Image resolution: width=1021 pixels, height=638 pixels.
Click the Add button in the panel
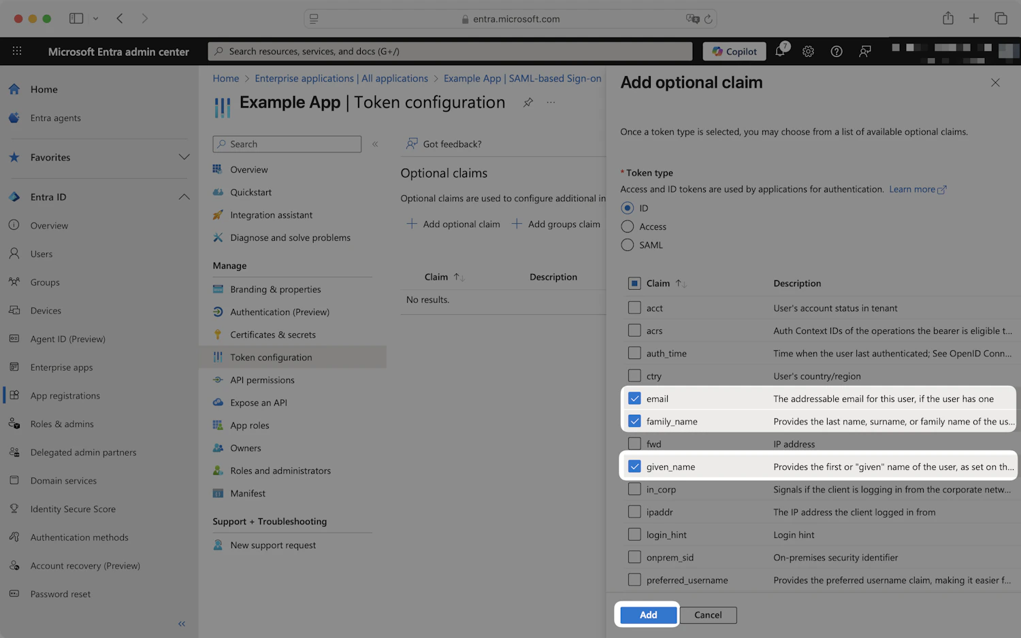click(649, 615)
